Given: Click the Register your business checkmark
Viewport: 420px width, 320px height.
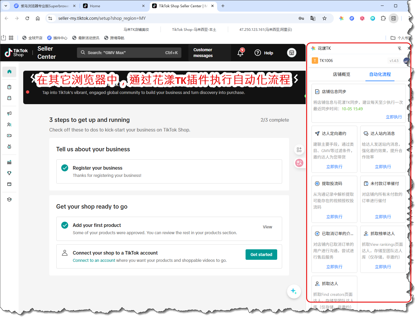Looking at the screenshot, I should click(x=65, y=168).
